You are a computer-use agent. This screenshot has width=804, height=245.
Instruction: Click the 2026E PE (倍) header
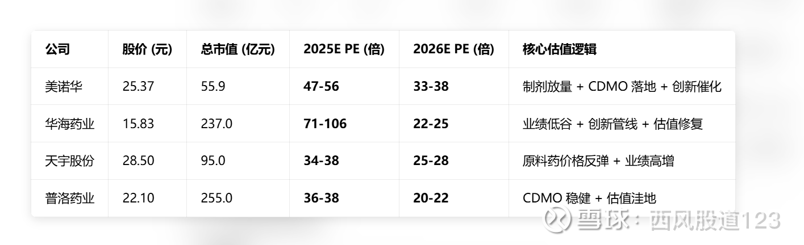click(453, 49)
